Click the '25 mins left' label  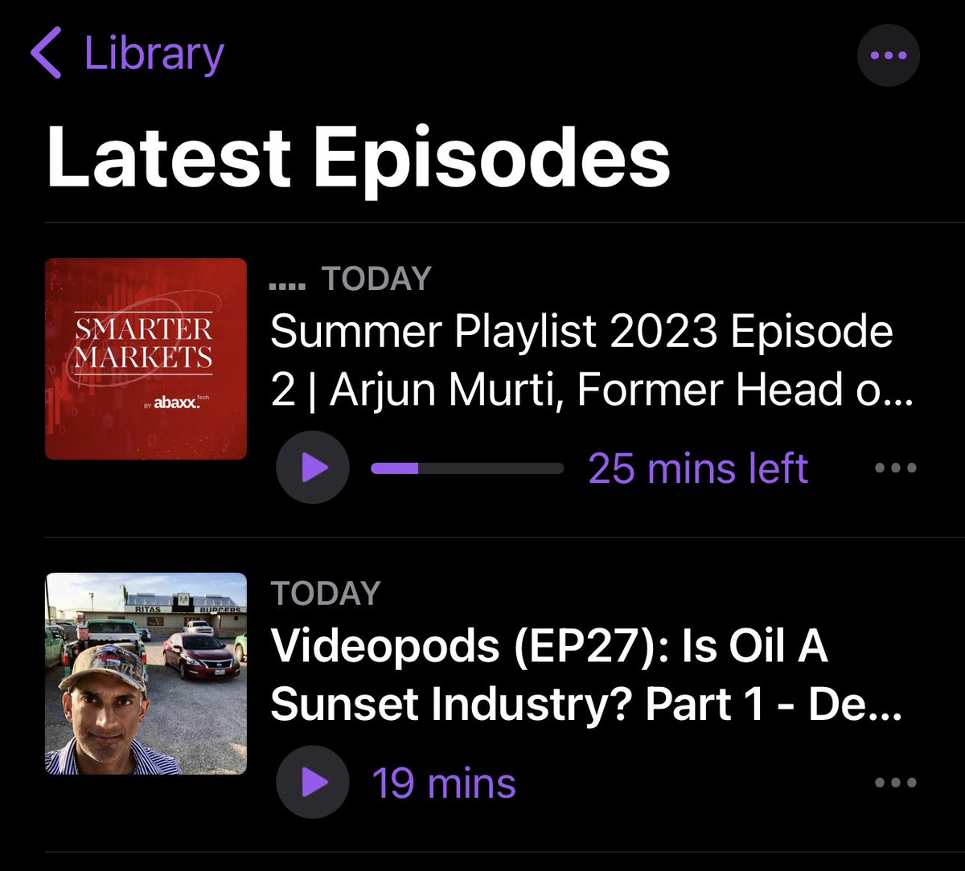tap(698, 468)
